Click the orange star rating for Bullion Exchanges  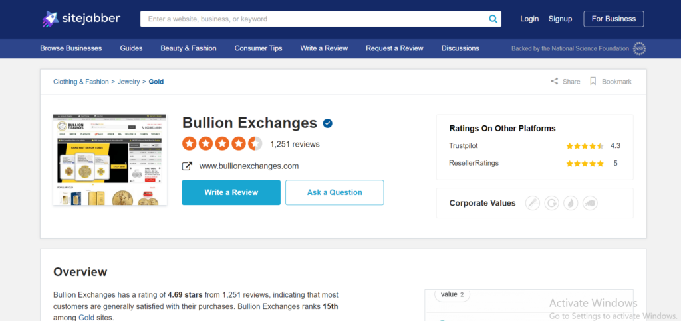pos(222,143)
